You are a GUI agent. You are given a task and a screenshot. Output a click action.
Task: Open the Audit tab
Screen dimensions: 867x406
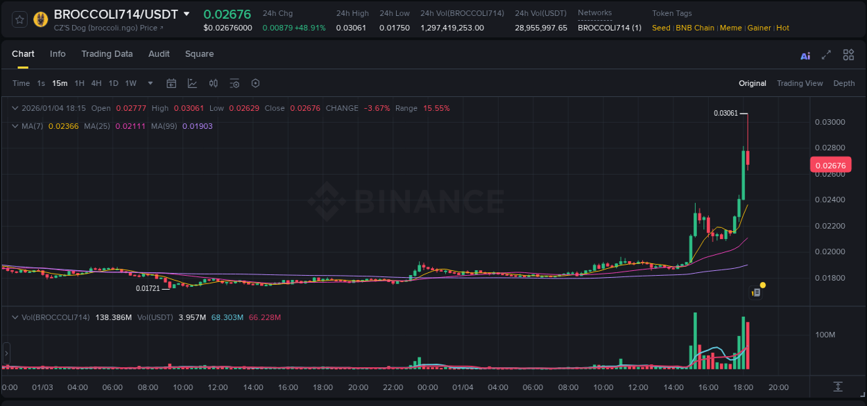tap(159, 54)
